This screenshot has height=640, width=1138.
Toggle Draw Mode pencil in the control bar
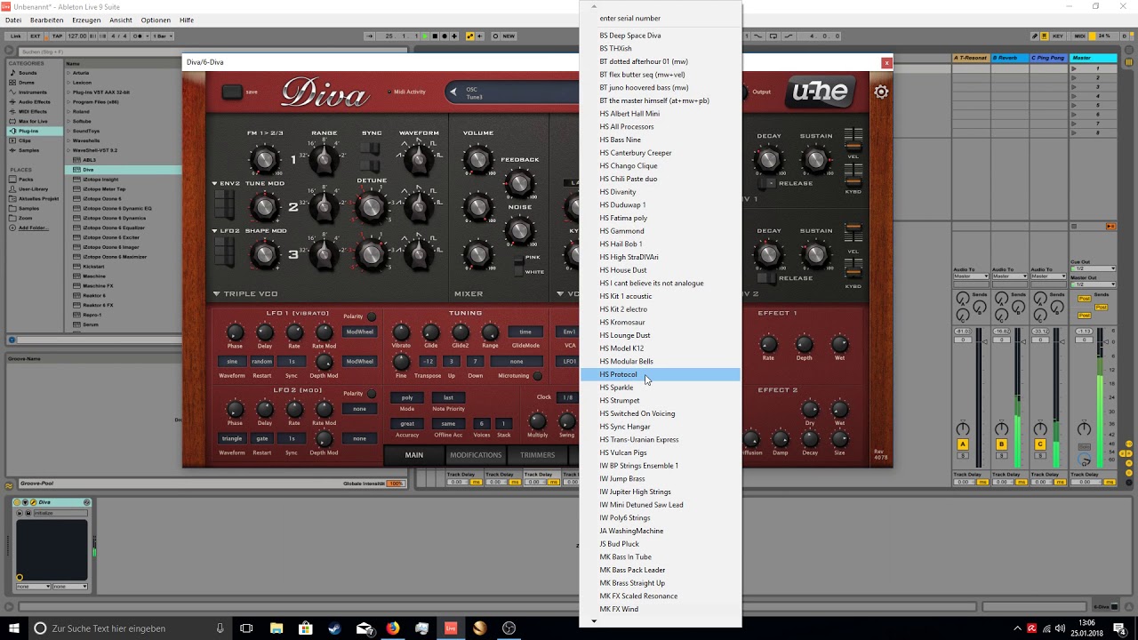coord(1035,36)
